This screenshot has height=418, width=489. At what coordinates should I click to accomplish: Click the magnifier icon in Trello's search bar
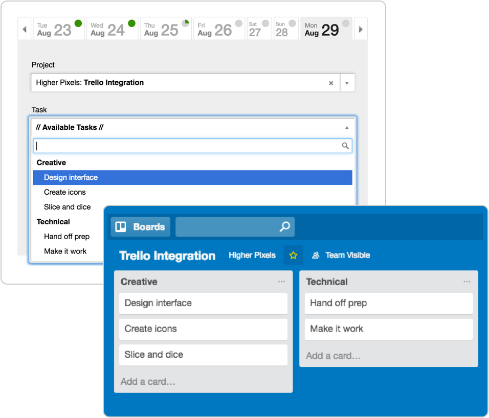(x=285, y=226)
